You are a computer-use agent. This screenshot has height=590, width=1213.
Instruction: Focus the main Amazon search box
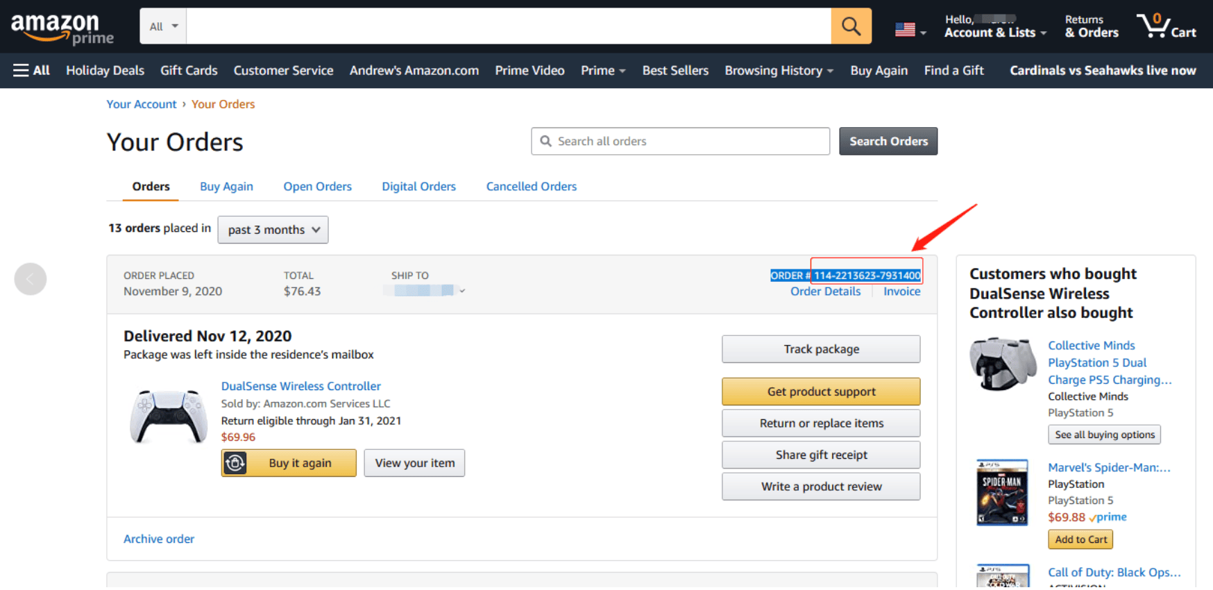[509, 26]
